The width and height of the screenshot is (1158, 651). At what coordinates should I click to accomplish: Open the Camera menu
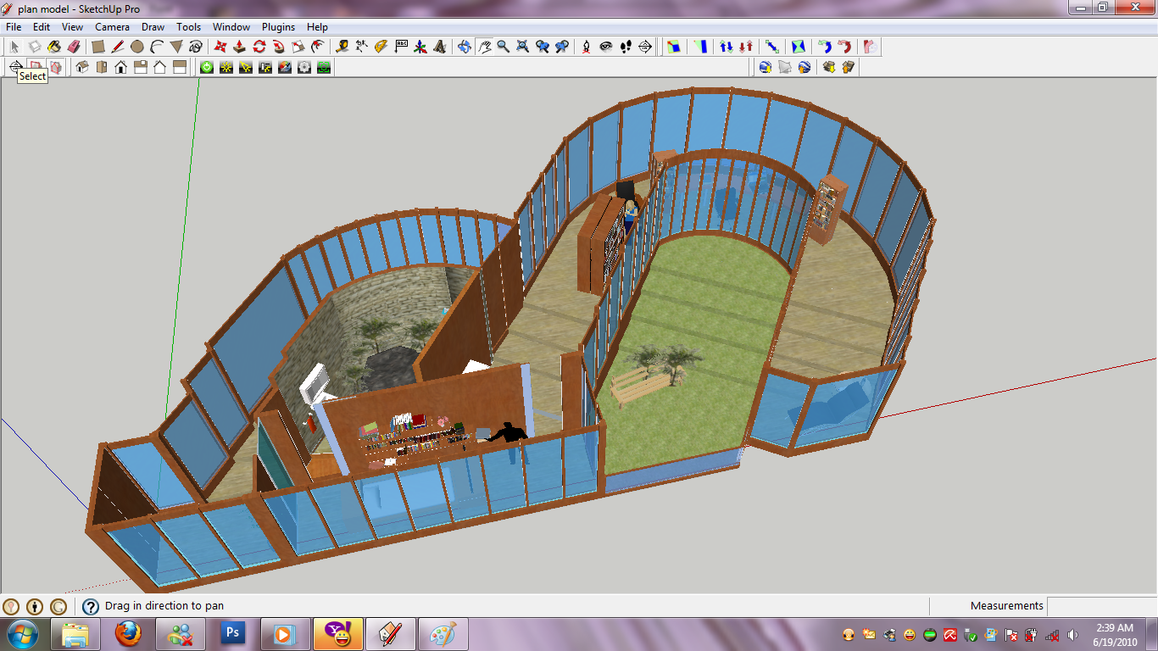pos(112,27)
